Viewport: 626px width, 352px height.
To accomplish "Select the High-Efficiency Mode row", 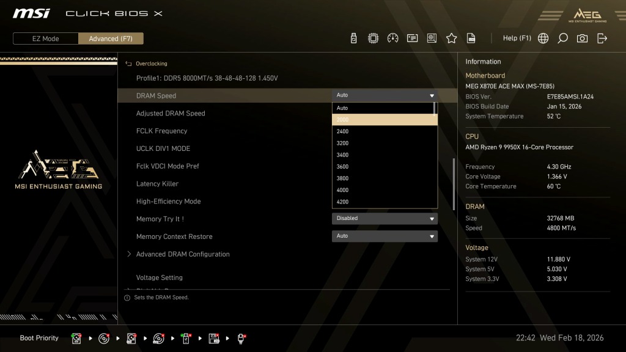I will click(169, 202).
